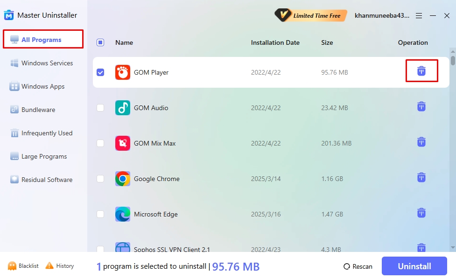The height and width of the screenshot is (279, 456).
Task: Check the Google Chrome checkbox
Action: (100, 179)
